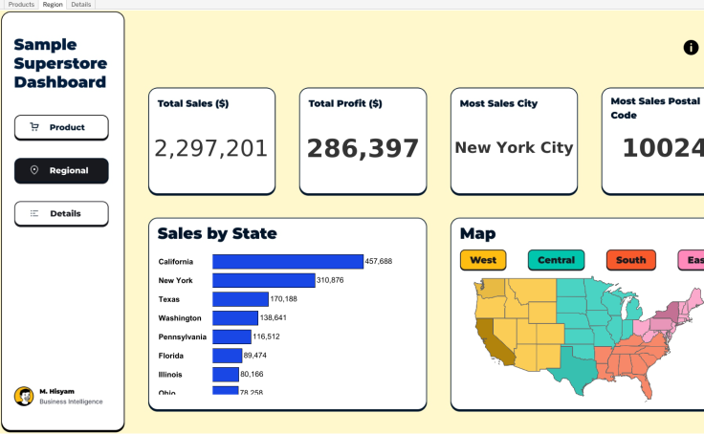Select the California sales bar
This screenshot has width=704, height=434.
[287, 262]
